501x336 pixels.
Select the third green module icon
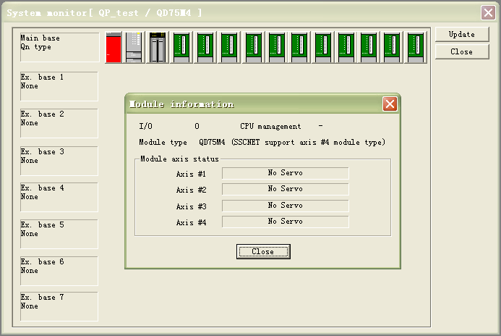[x=228, y=48]
